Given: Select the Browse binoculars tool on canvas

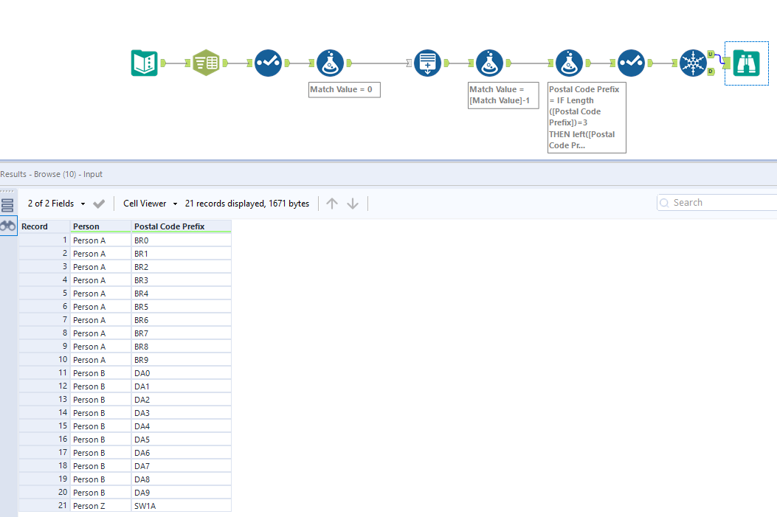Looking at the screenshot, I should pos(746,63).
